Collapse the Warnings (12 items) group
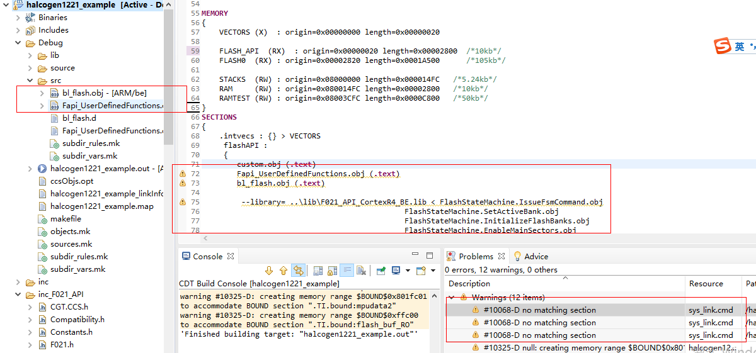756x353 pixels. (x=452, y=297)
